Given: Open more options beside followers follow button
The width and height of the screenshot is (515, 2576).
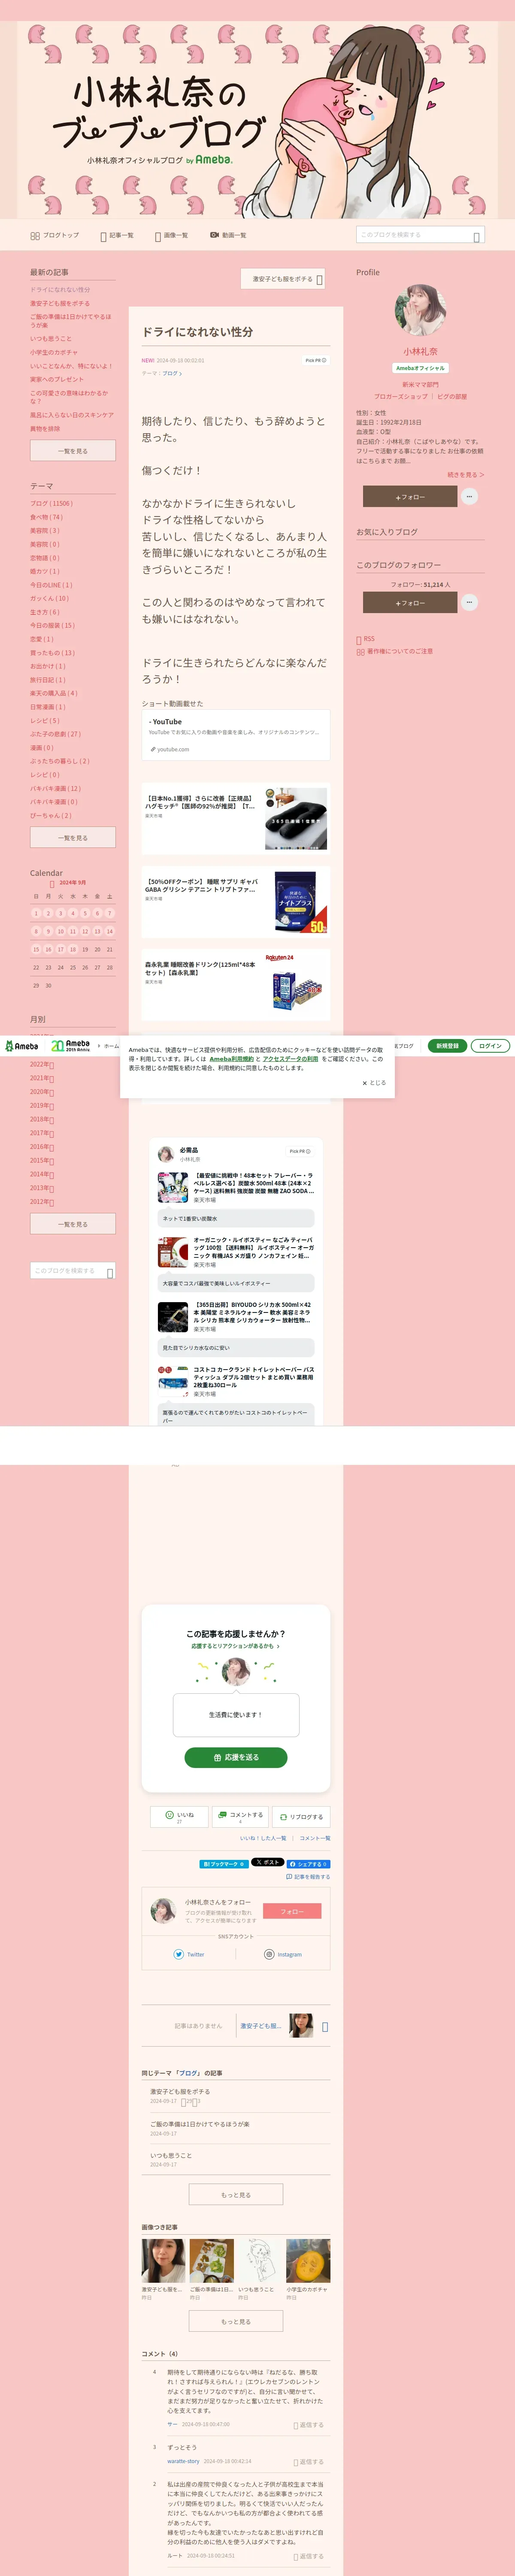Looking at the screenshot, I should [x=469, y=602].
